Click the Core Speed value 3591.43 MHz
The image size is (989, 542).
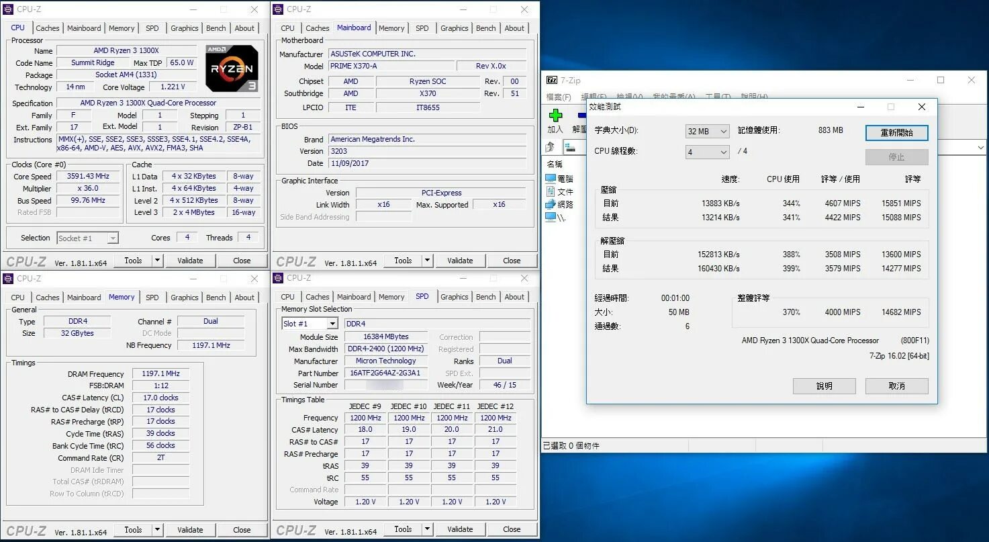click(89, 177)
